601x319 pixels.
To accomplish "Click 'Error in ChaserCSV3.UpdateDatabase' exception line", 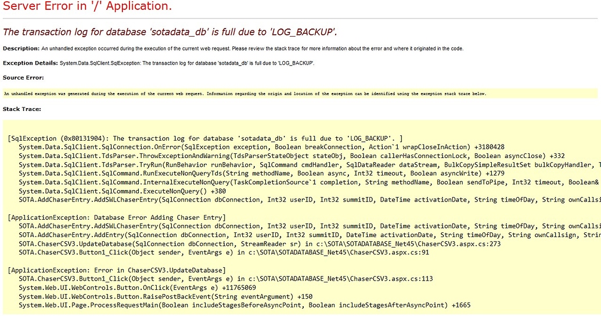I will [x=117, y=270].
